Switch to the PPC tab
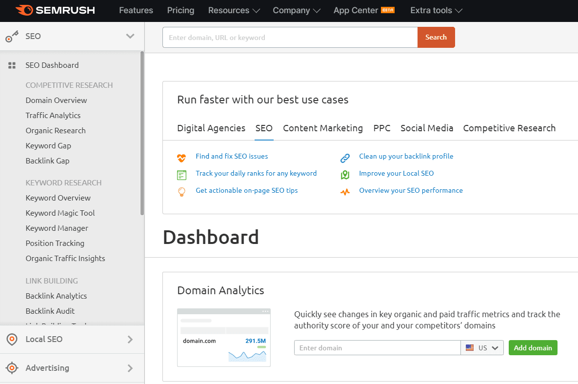Viewport: 578px width, 384px height. [382, 128]
